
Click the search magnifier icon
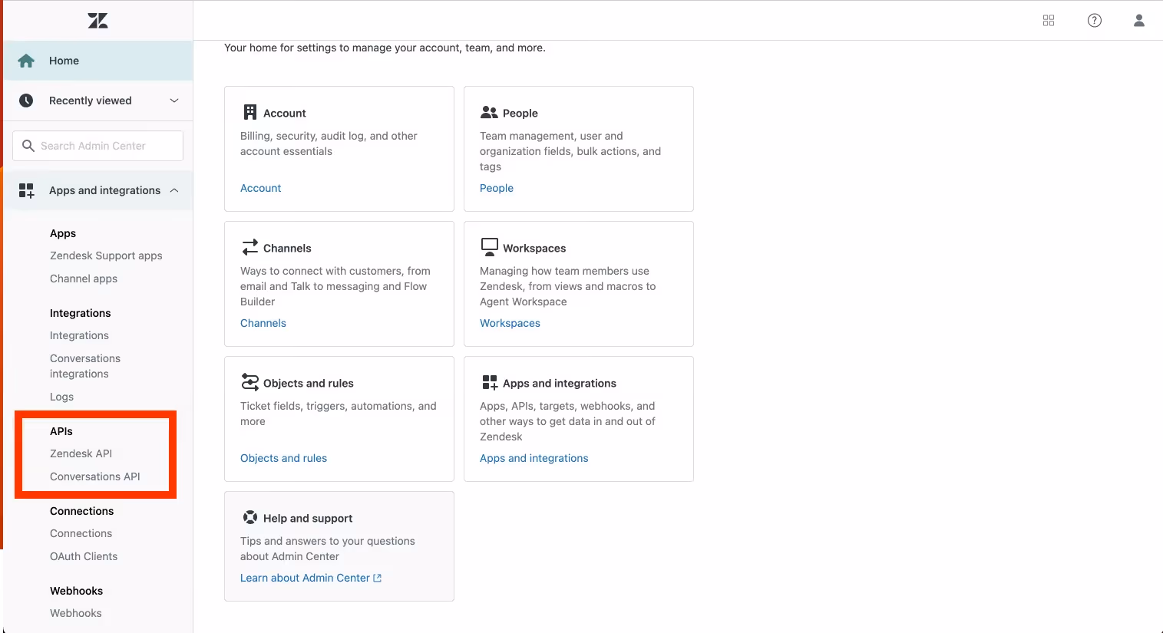tap(28, 146)
